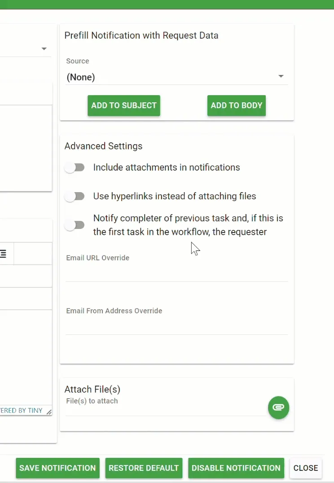
Task: Click the Tiny editor resize handle
Action: tap(49, 412)
